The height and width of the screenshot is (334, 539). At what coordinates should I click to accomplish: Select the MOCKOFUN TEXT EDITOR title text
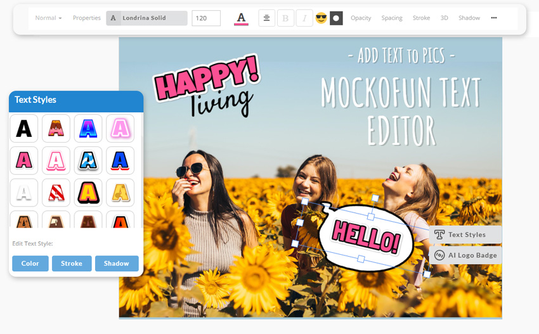click(x=401, y=111)
